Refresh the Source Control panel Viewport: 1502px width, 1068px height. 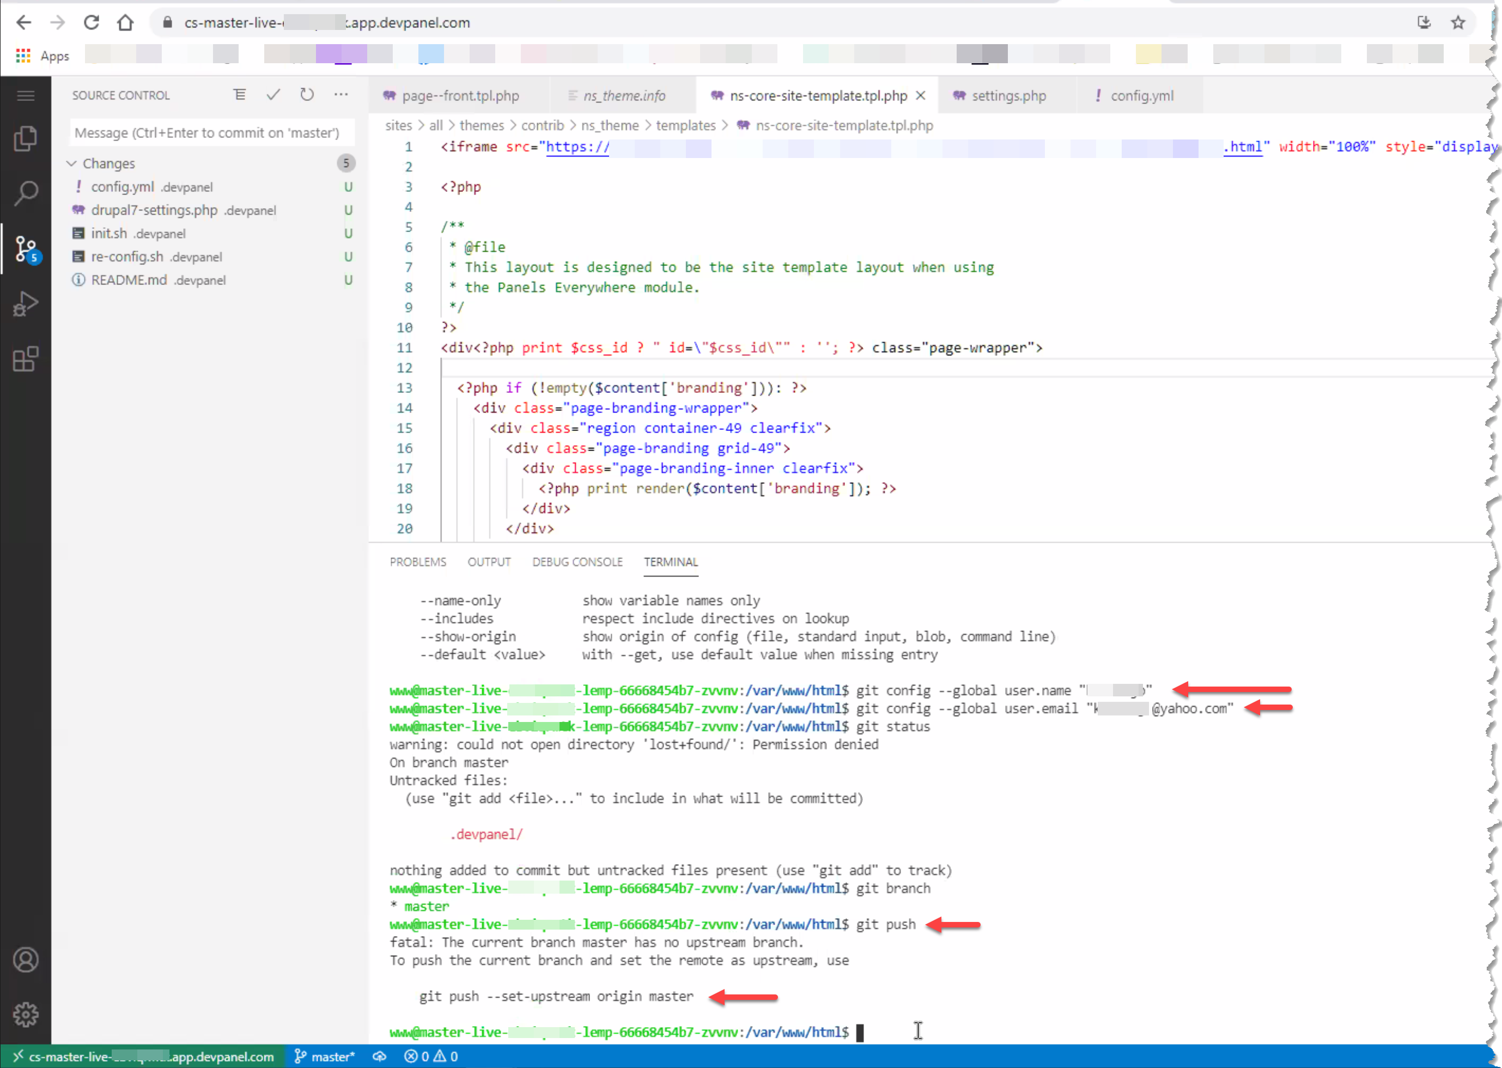point(306,95)
